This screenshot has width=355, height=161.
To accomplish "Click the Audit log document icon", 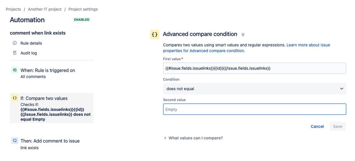I will pyautogui.click(x=15, y=53).
